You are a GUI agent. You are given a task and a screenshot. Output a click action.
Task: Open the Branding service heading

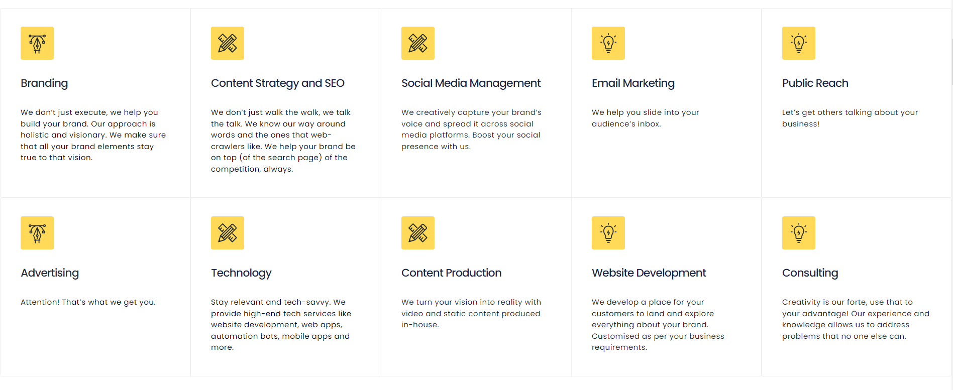coord(44,83)
